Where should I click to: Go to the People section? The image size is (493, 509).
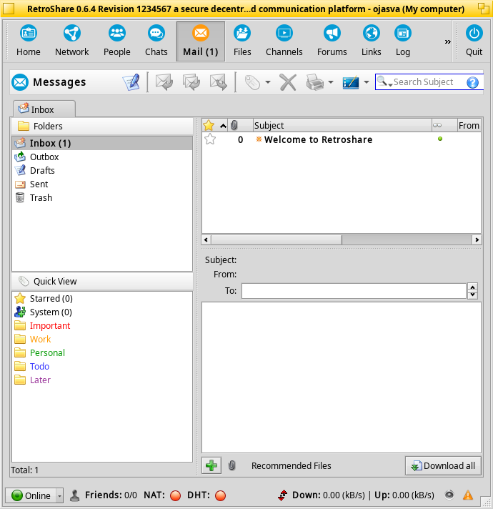(x=116, y=41)
